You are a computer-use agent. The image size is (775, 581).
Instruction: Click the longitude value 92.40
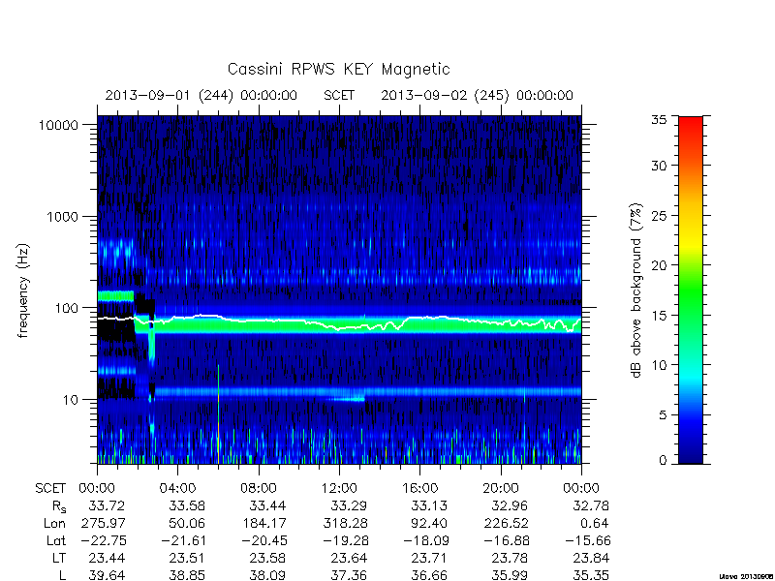(429, 523)
